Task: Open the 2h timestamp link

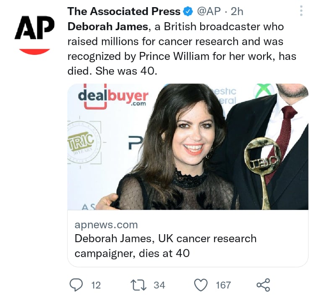Action: click(237, 11)
